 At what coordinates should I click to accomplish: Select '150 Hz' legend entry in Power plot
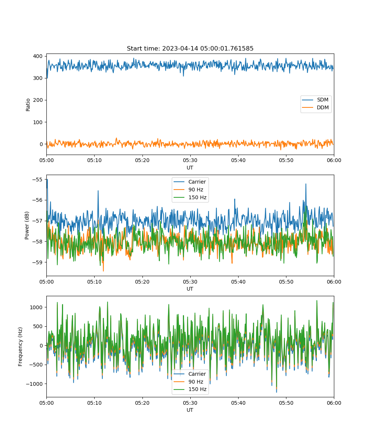pyautogui.click(x=197, y=197)
